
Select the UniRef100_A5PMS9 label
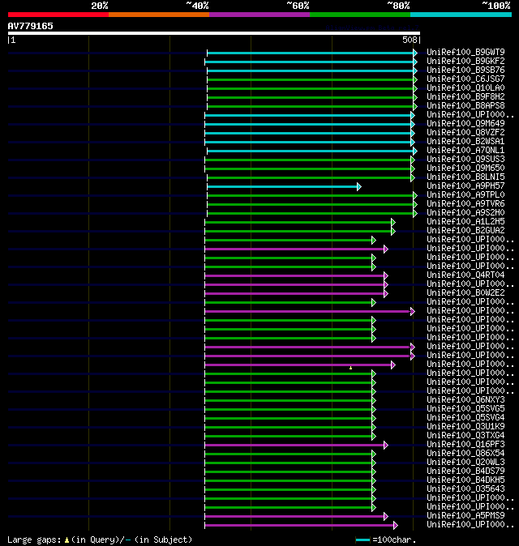(465, 516)
